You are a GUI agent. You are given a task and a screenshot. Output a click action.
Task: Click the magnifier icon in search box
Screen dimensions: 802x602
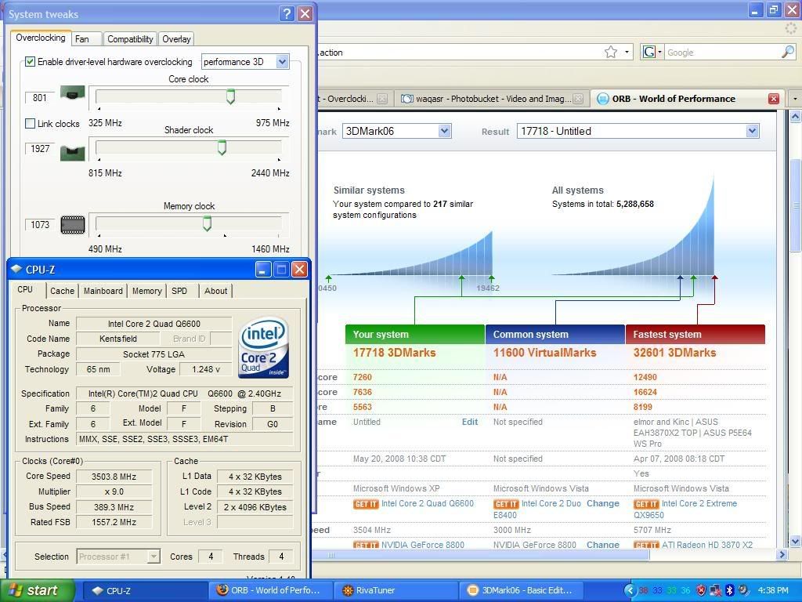(x=788, y=52)
